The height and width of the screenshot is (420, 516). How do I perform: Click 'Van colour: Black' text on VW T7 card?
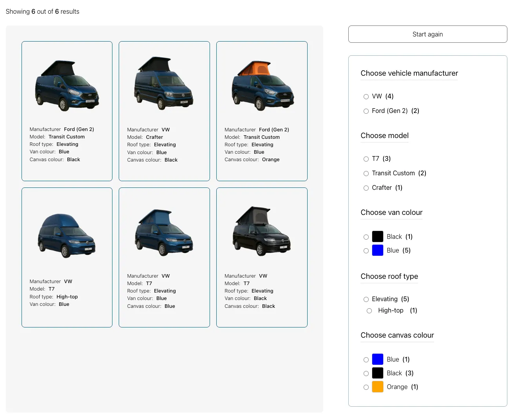246,298
